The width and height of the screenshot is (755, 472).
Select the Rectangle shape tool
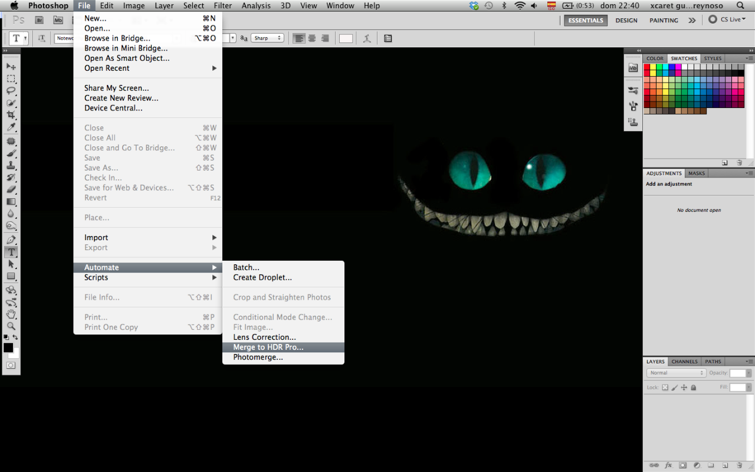(11, 276)
